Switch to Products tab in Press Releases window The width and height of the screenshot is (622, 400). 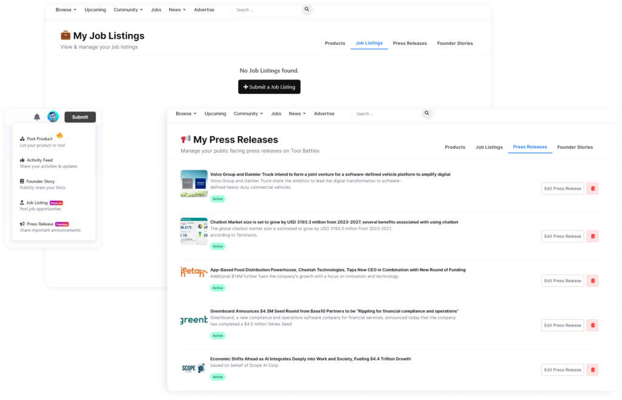(455, 147)
